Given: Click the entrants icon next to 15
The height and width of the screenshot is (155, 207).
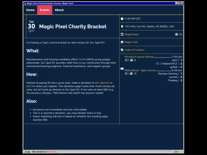Looking at the screenshot, I should [131, 73].
